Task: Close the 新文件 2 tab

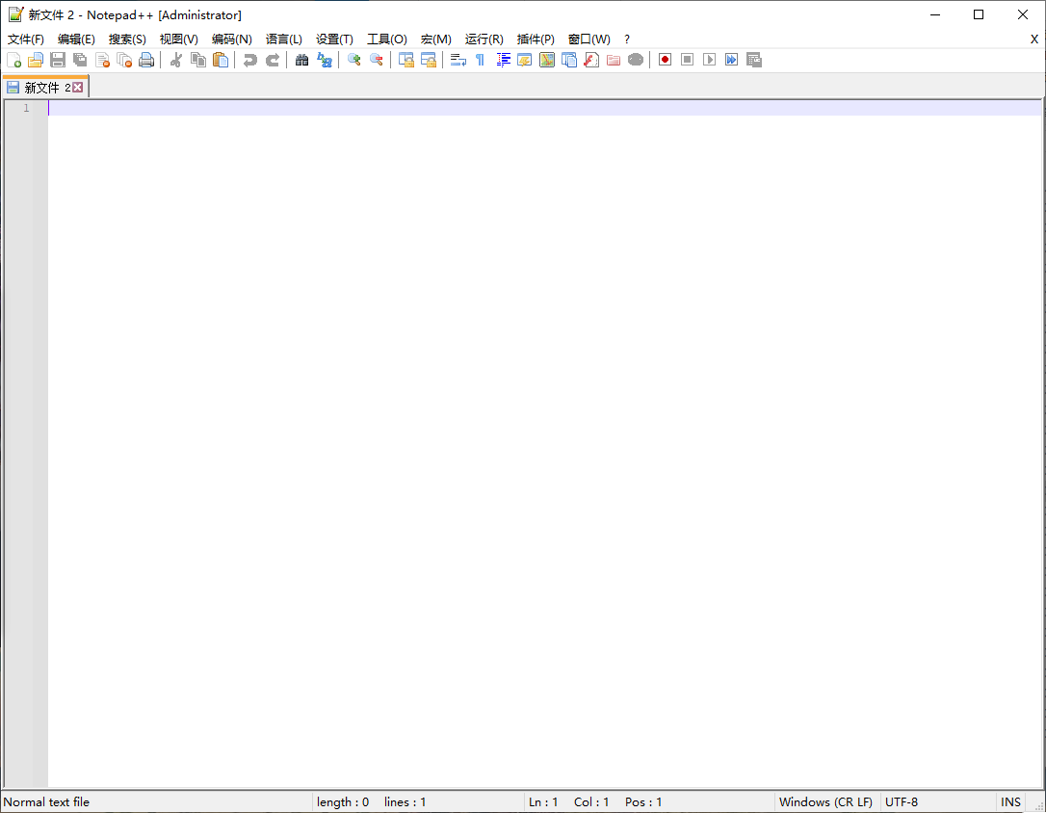Action: click(78, 88)
